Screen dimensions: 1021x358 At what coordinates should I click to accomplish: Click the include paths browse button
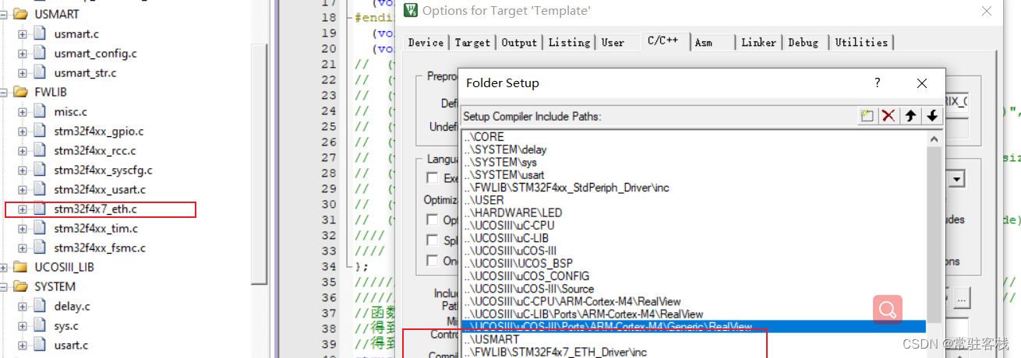pos(962,297)
